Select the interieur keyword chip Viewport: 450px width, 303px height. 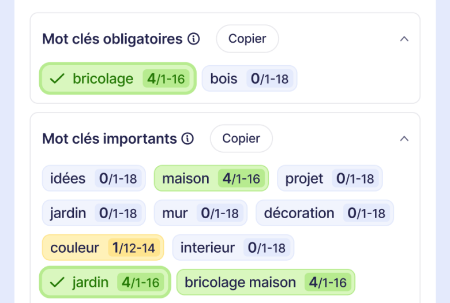233,248
